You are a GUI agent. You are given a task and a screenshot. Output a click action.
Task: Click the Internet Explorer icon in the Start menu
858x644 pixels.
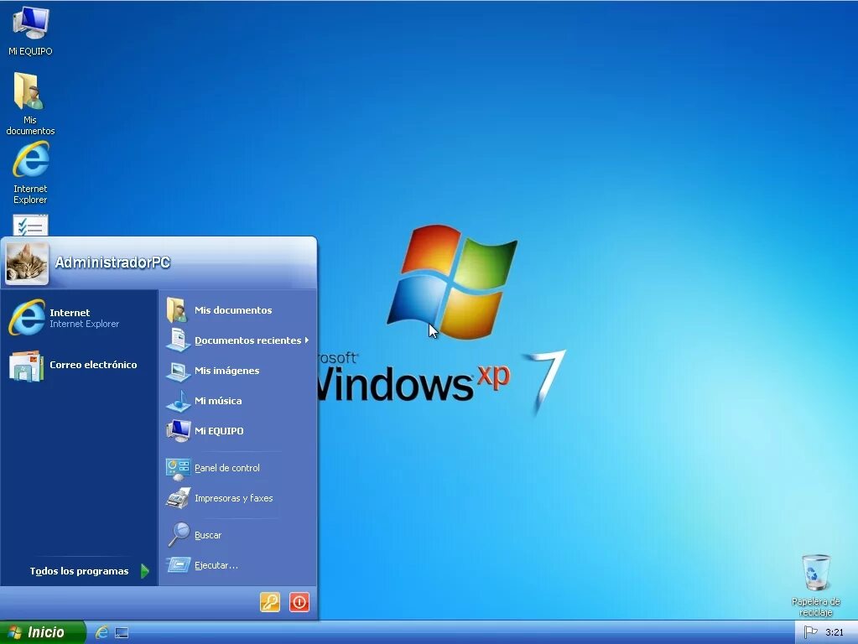[x=26, y=317]
